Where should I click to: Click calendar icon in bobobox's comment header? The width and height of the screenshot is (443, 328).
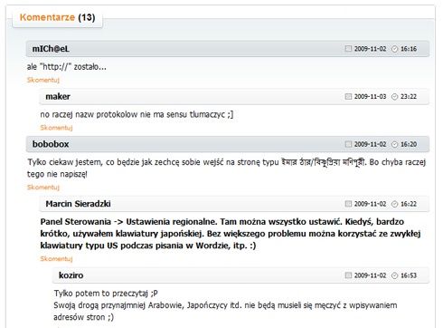click(348, 144)
